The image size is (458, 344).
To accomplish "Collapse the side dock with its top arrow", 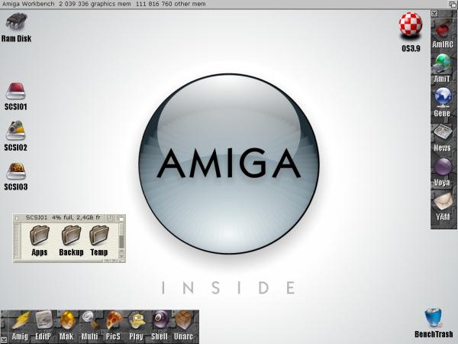I will coord(434,13).
